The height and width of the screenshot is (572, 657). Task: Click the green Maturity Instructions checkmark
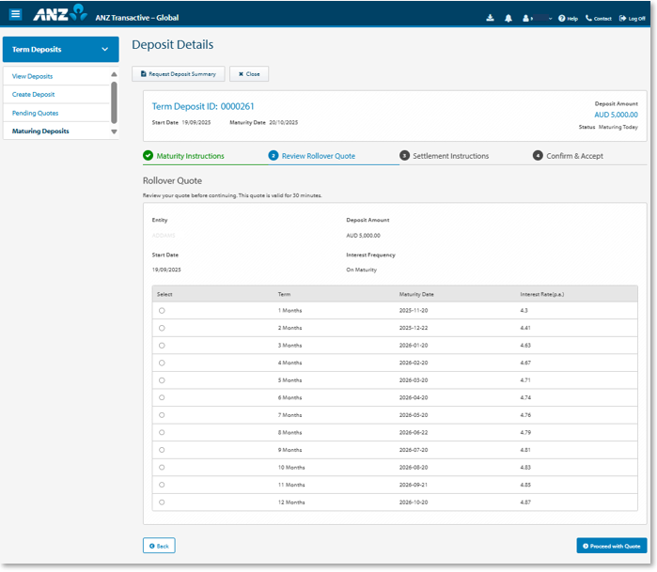point(149,156)
